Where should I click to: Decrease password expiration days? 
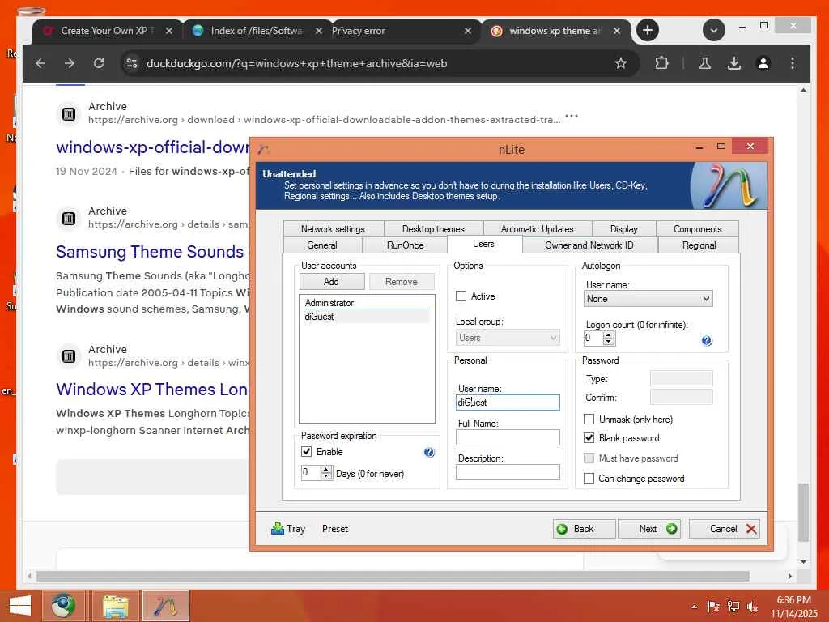point(326,476)
